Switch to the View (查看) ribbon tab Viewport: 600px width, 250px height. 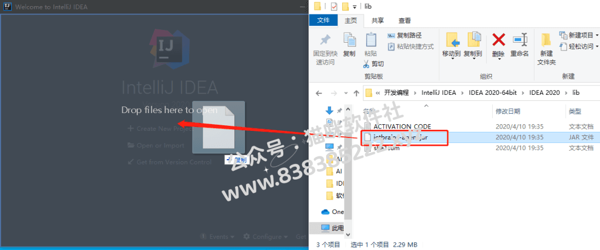coord(404,21)
